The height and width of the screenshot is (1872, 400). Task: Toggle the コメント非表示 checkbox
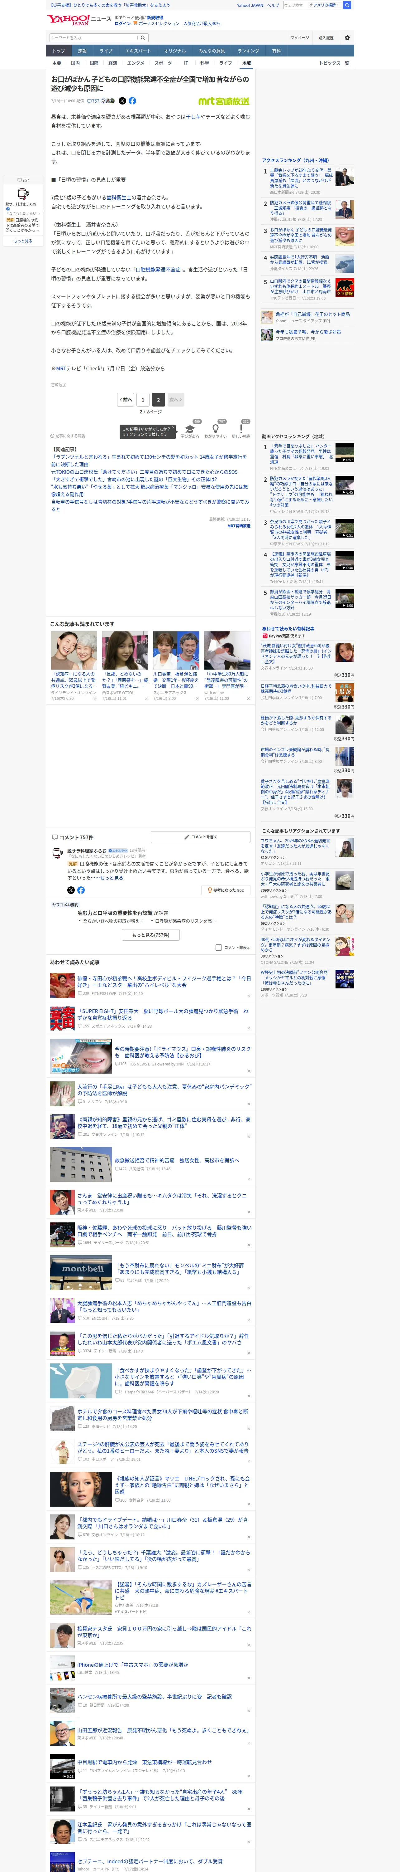pos(218,948)
